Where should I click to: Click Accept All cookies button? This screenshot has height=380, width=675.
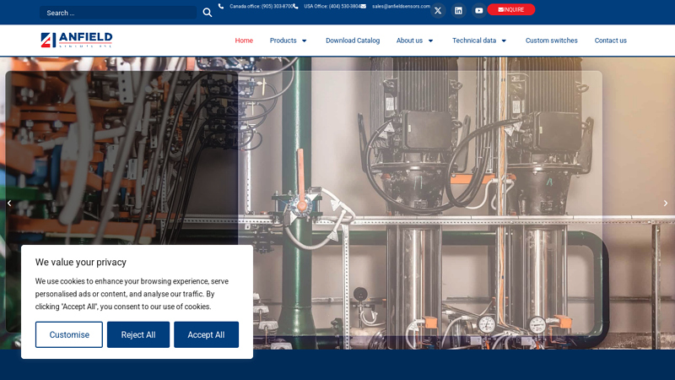[x=206, y=334]
